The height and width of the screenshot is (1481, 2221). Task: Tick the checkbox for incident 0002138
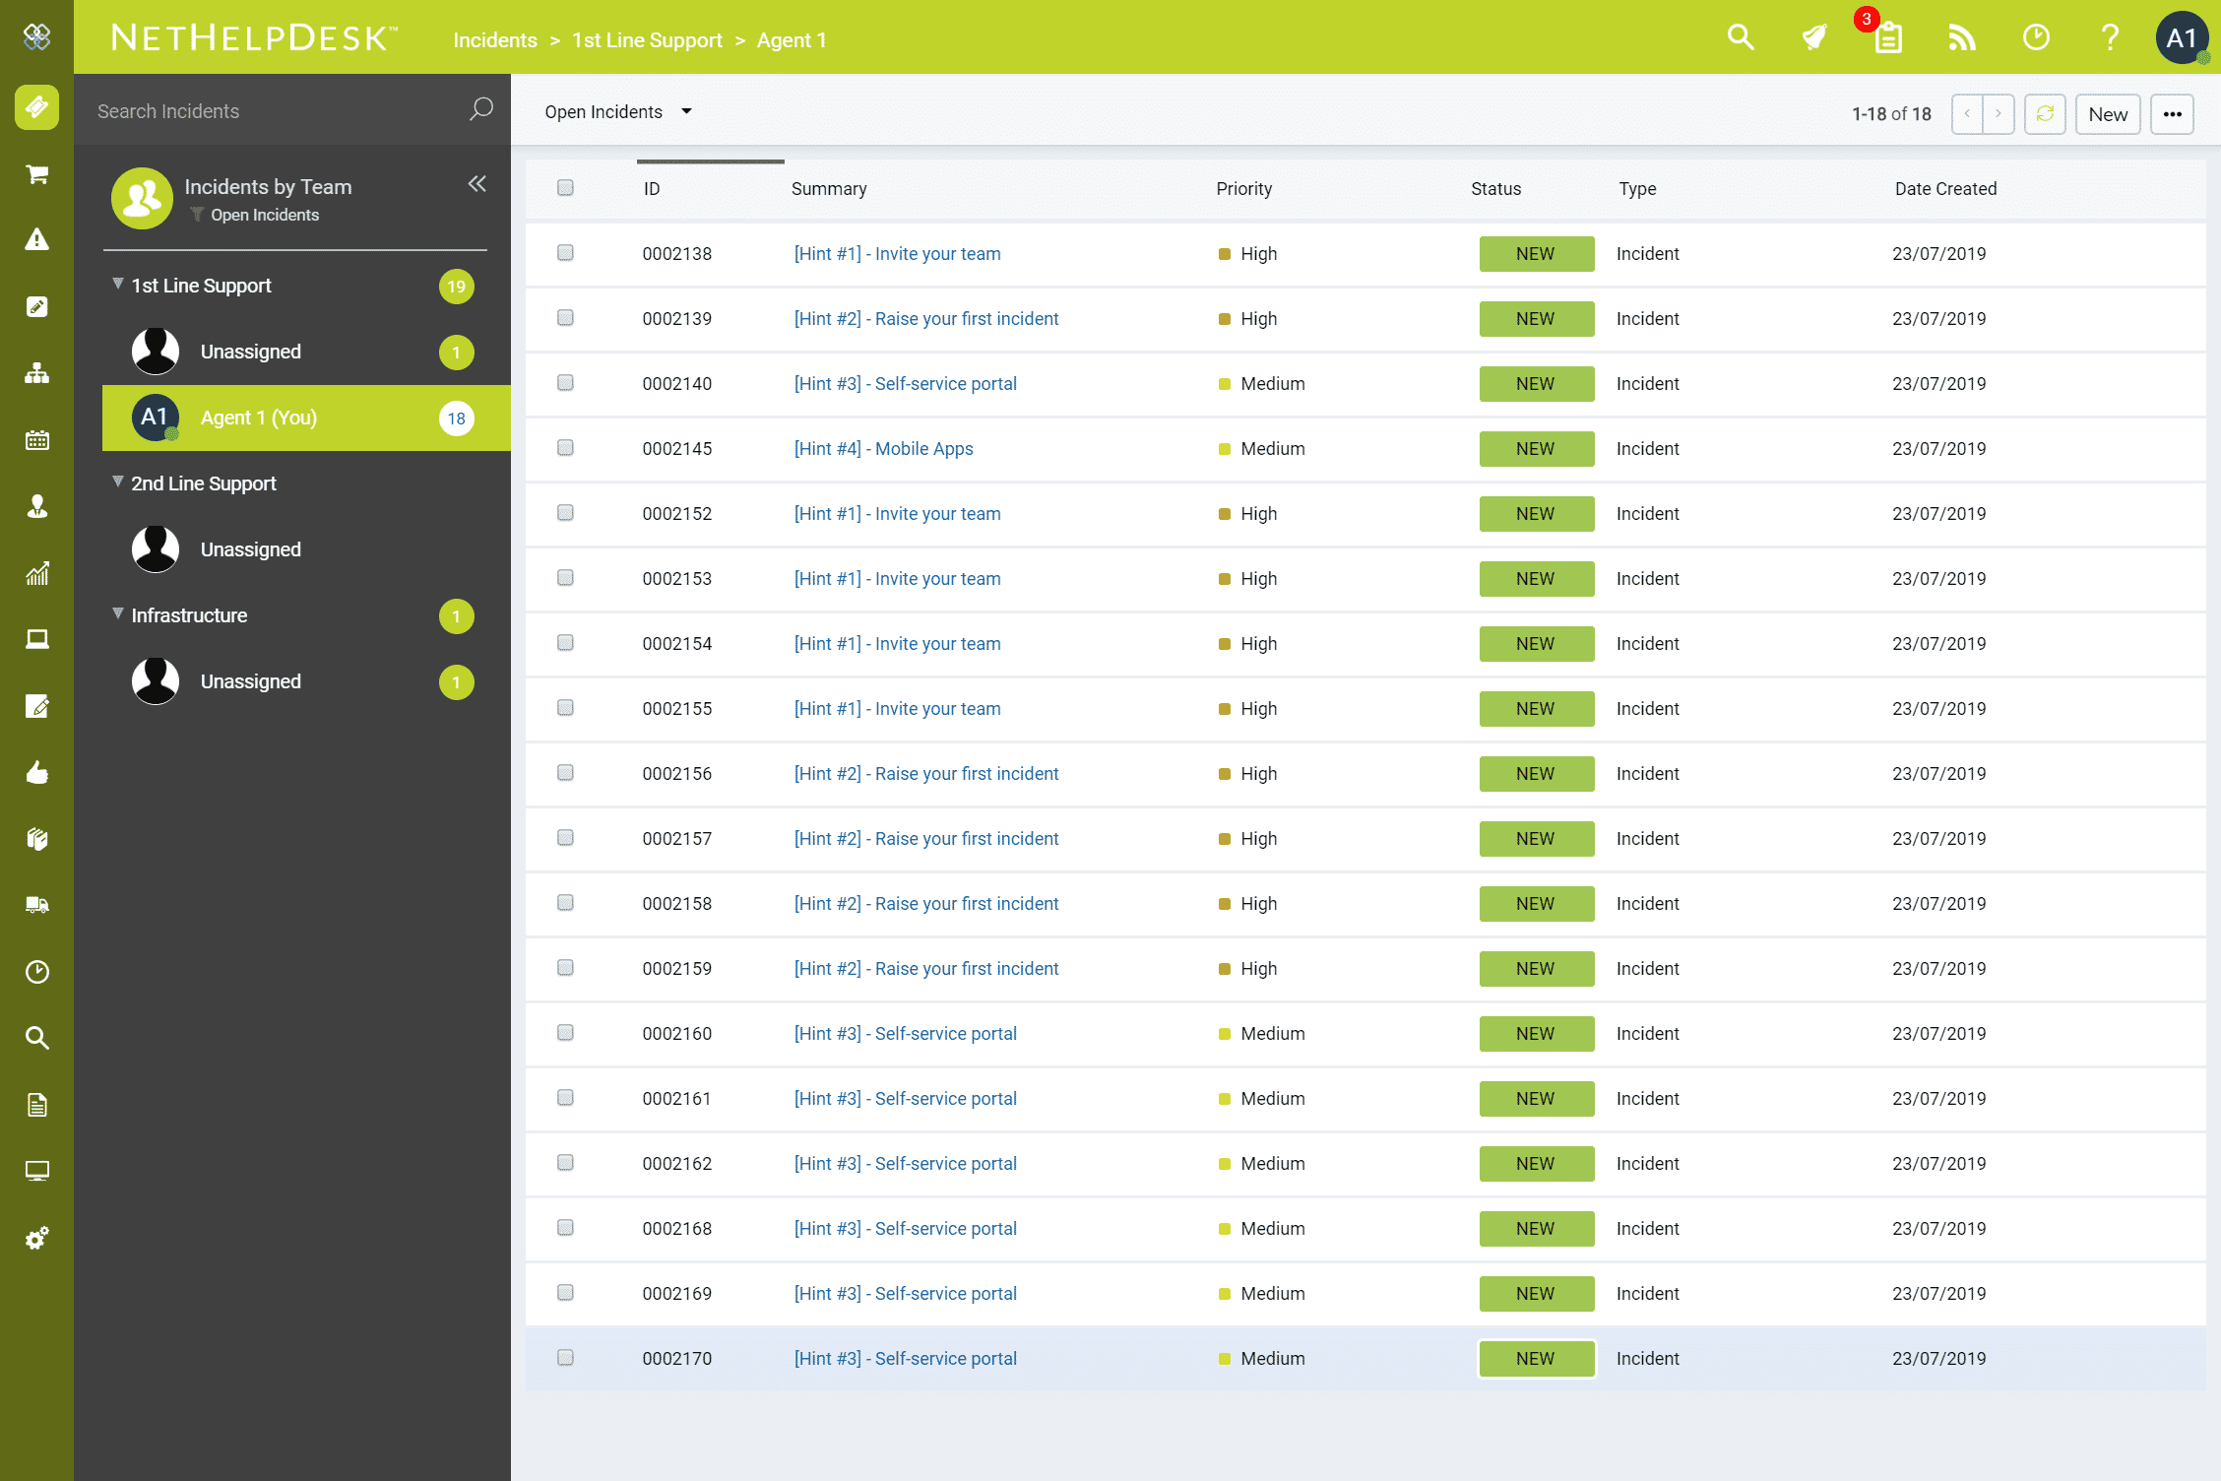(565, 253)
